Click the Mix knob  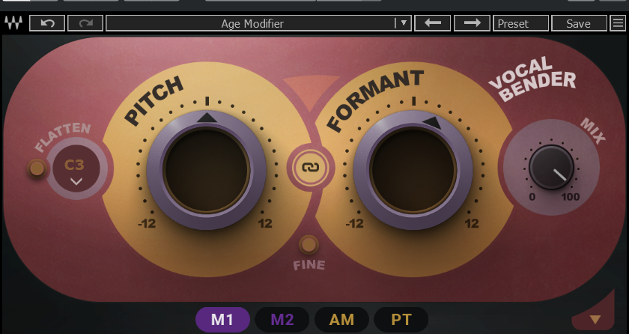(551, 167)
